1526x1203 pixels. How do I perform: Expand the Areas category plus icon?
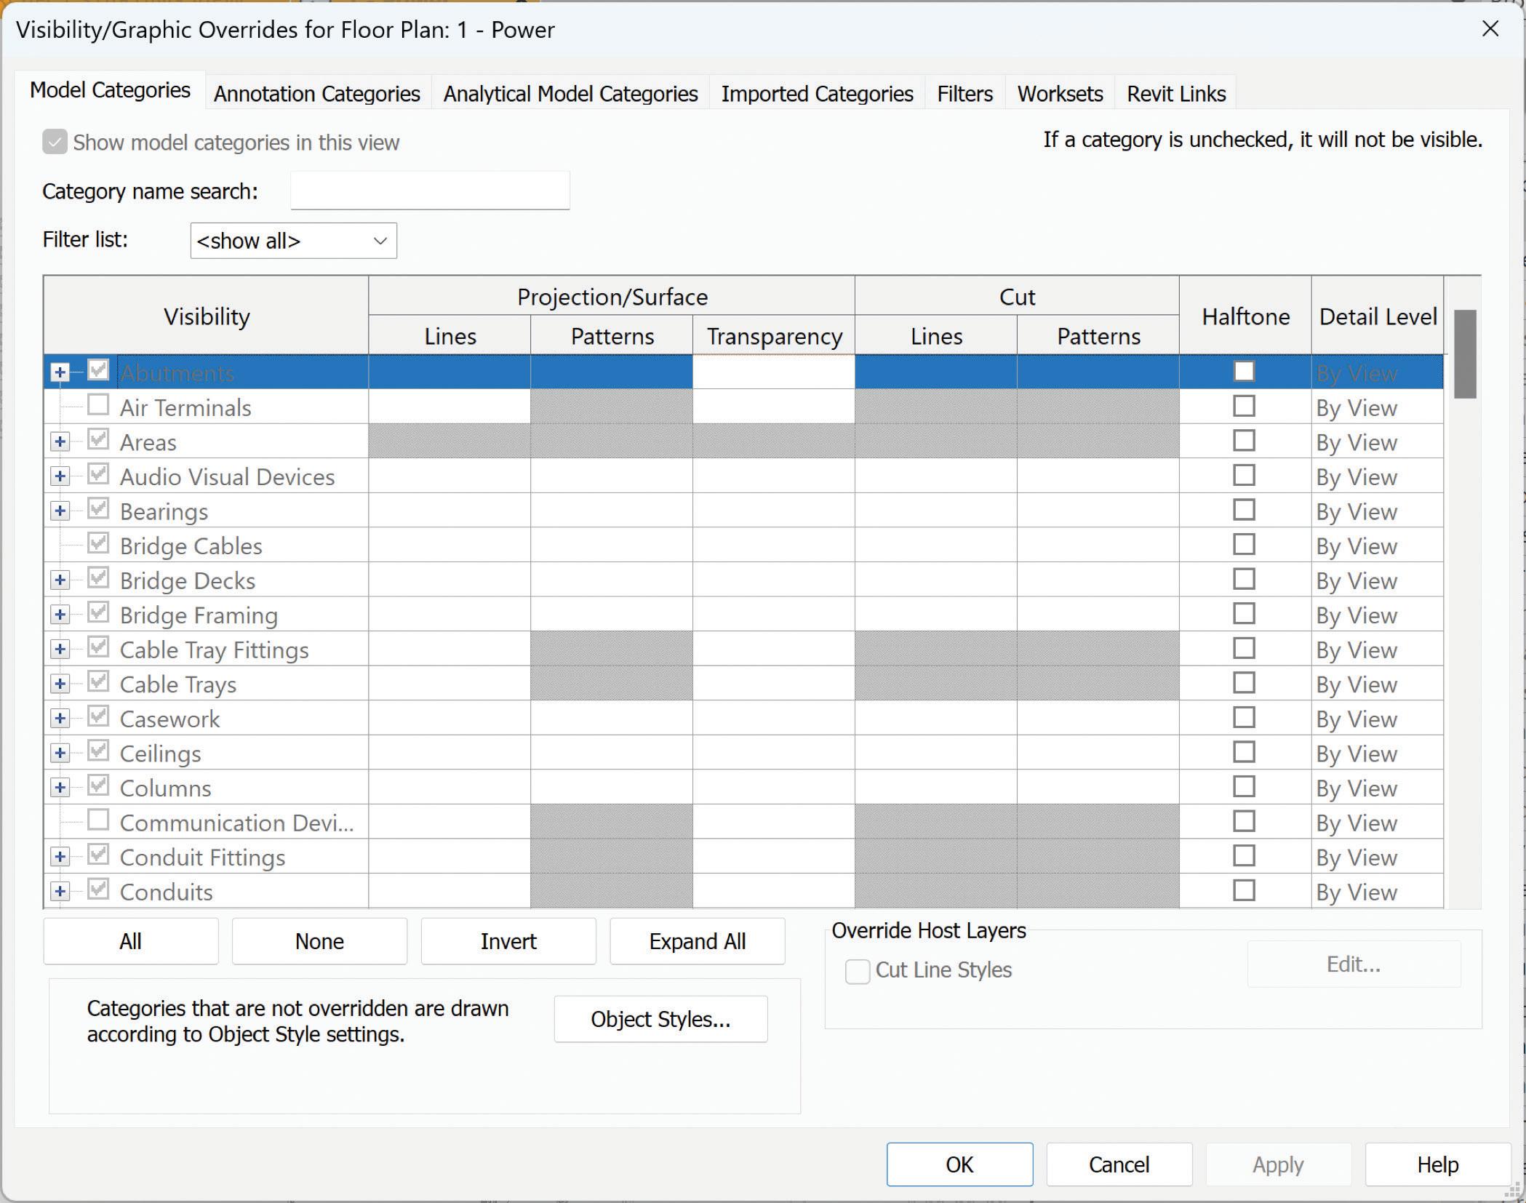(x=60, y=442)
